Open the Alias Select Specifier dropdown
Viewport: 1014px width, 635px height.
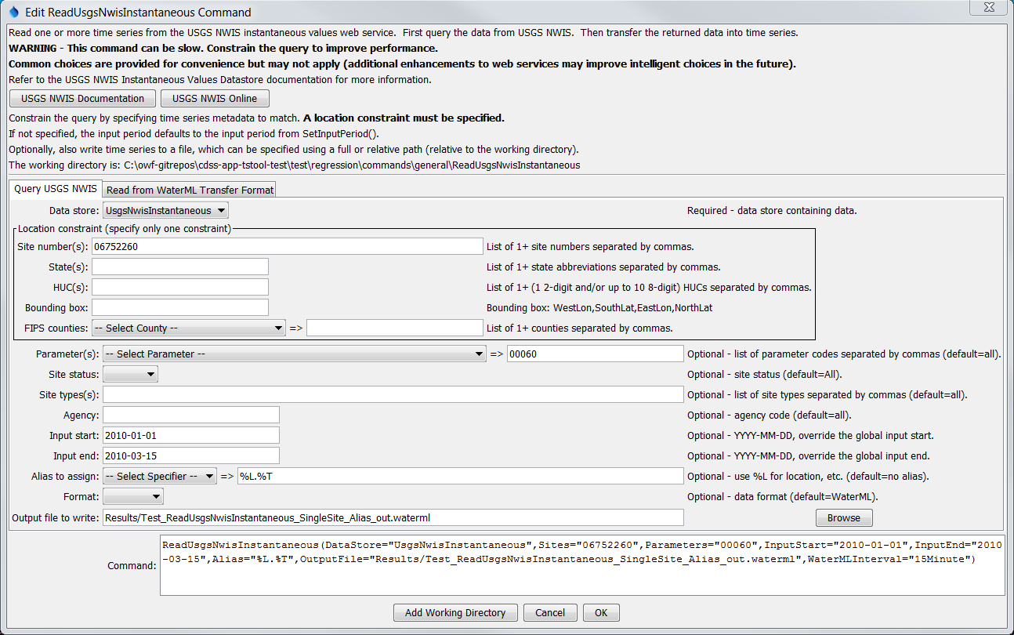click(x=159, y=477)
